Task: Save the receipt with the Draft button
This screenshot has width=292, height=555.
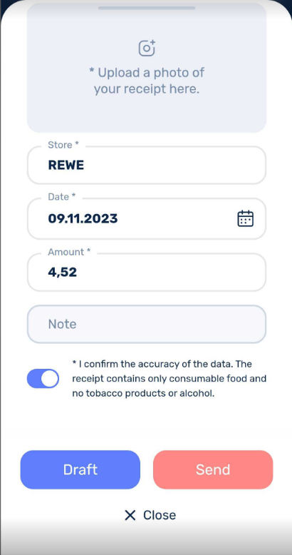Action: click(x=80, y=469)
